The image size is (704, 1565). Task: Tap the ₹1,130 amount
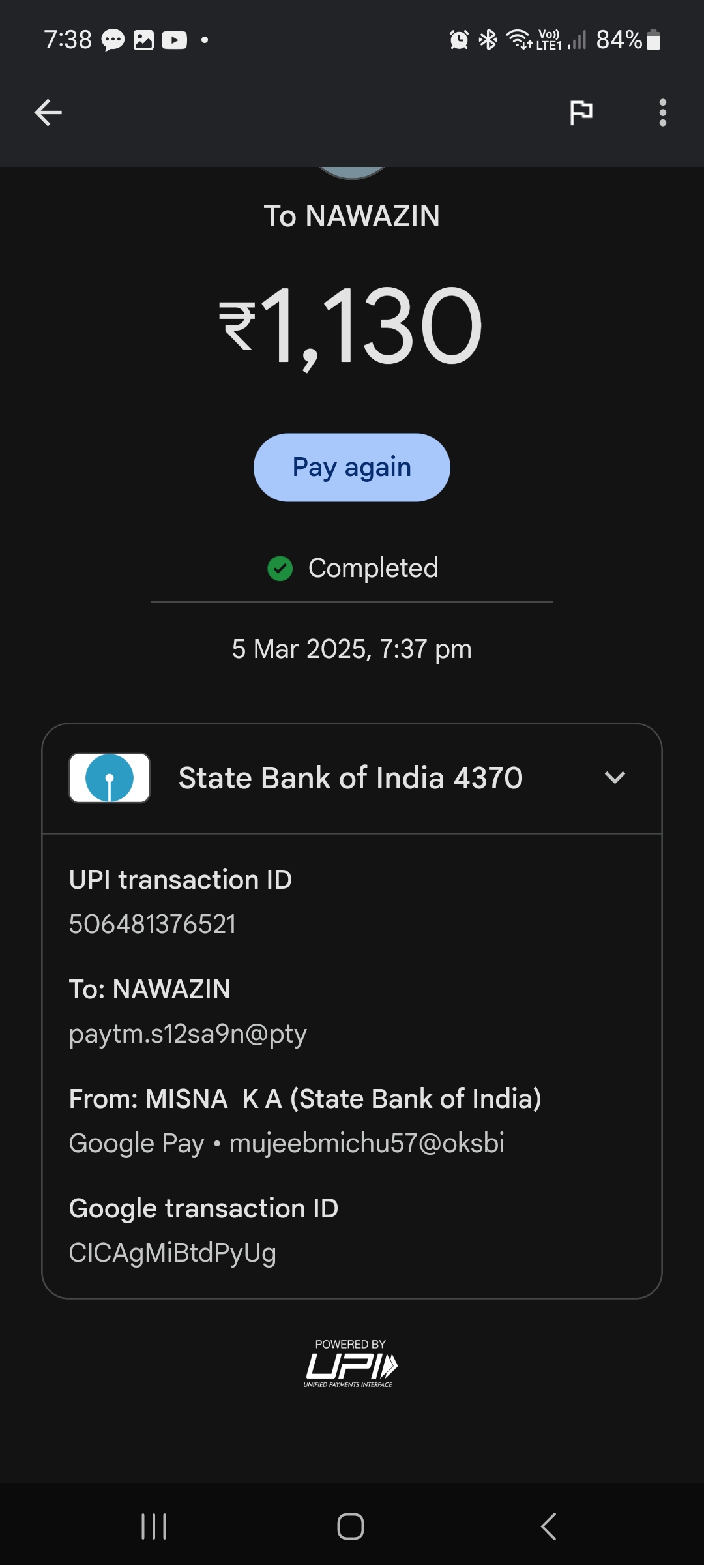coord(352,326)
